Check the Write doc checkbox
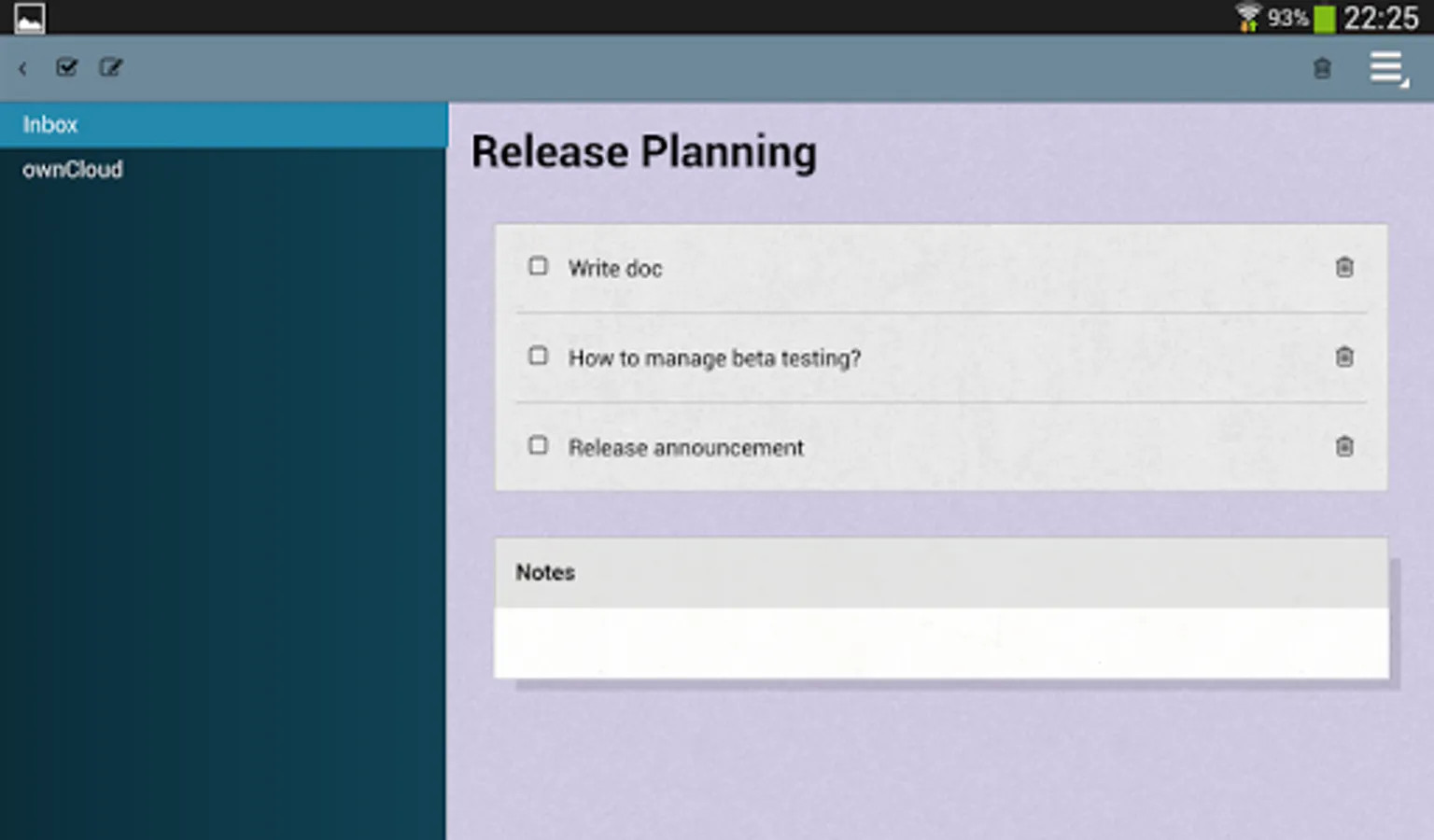This screenshot has width=1434, height=840. pos(538,267)
